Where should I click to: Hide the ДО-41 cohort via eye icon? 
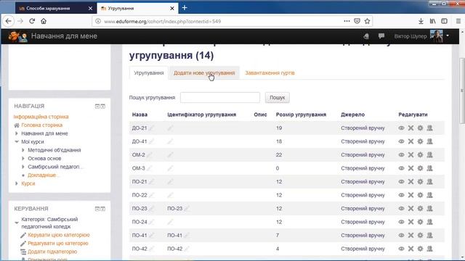tap(401, 141)
